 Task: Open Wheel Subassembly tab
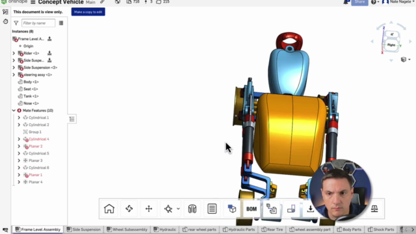127,229
